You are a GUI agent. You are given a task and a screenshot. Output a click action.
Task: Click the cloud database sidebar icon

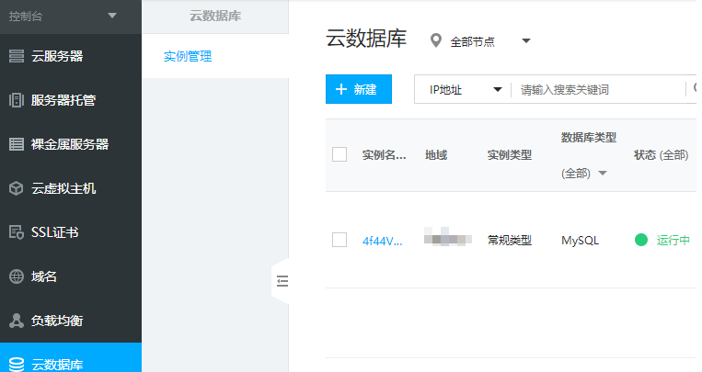(16, 364)
